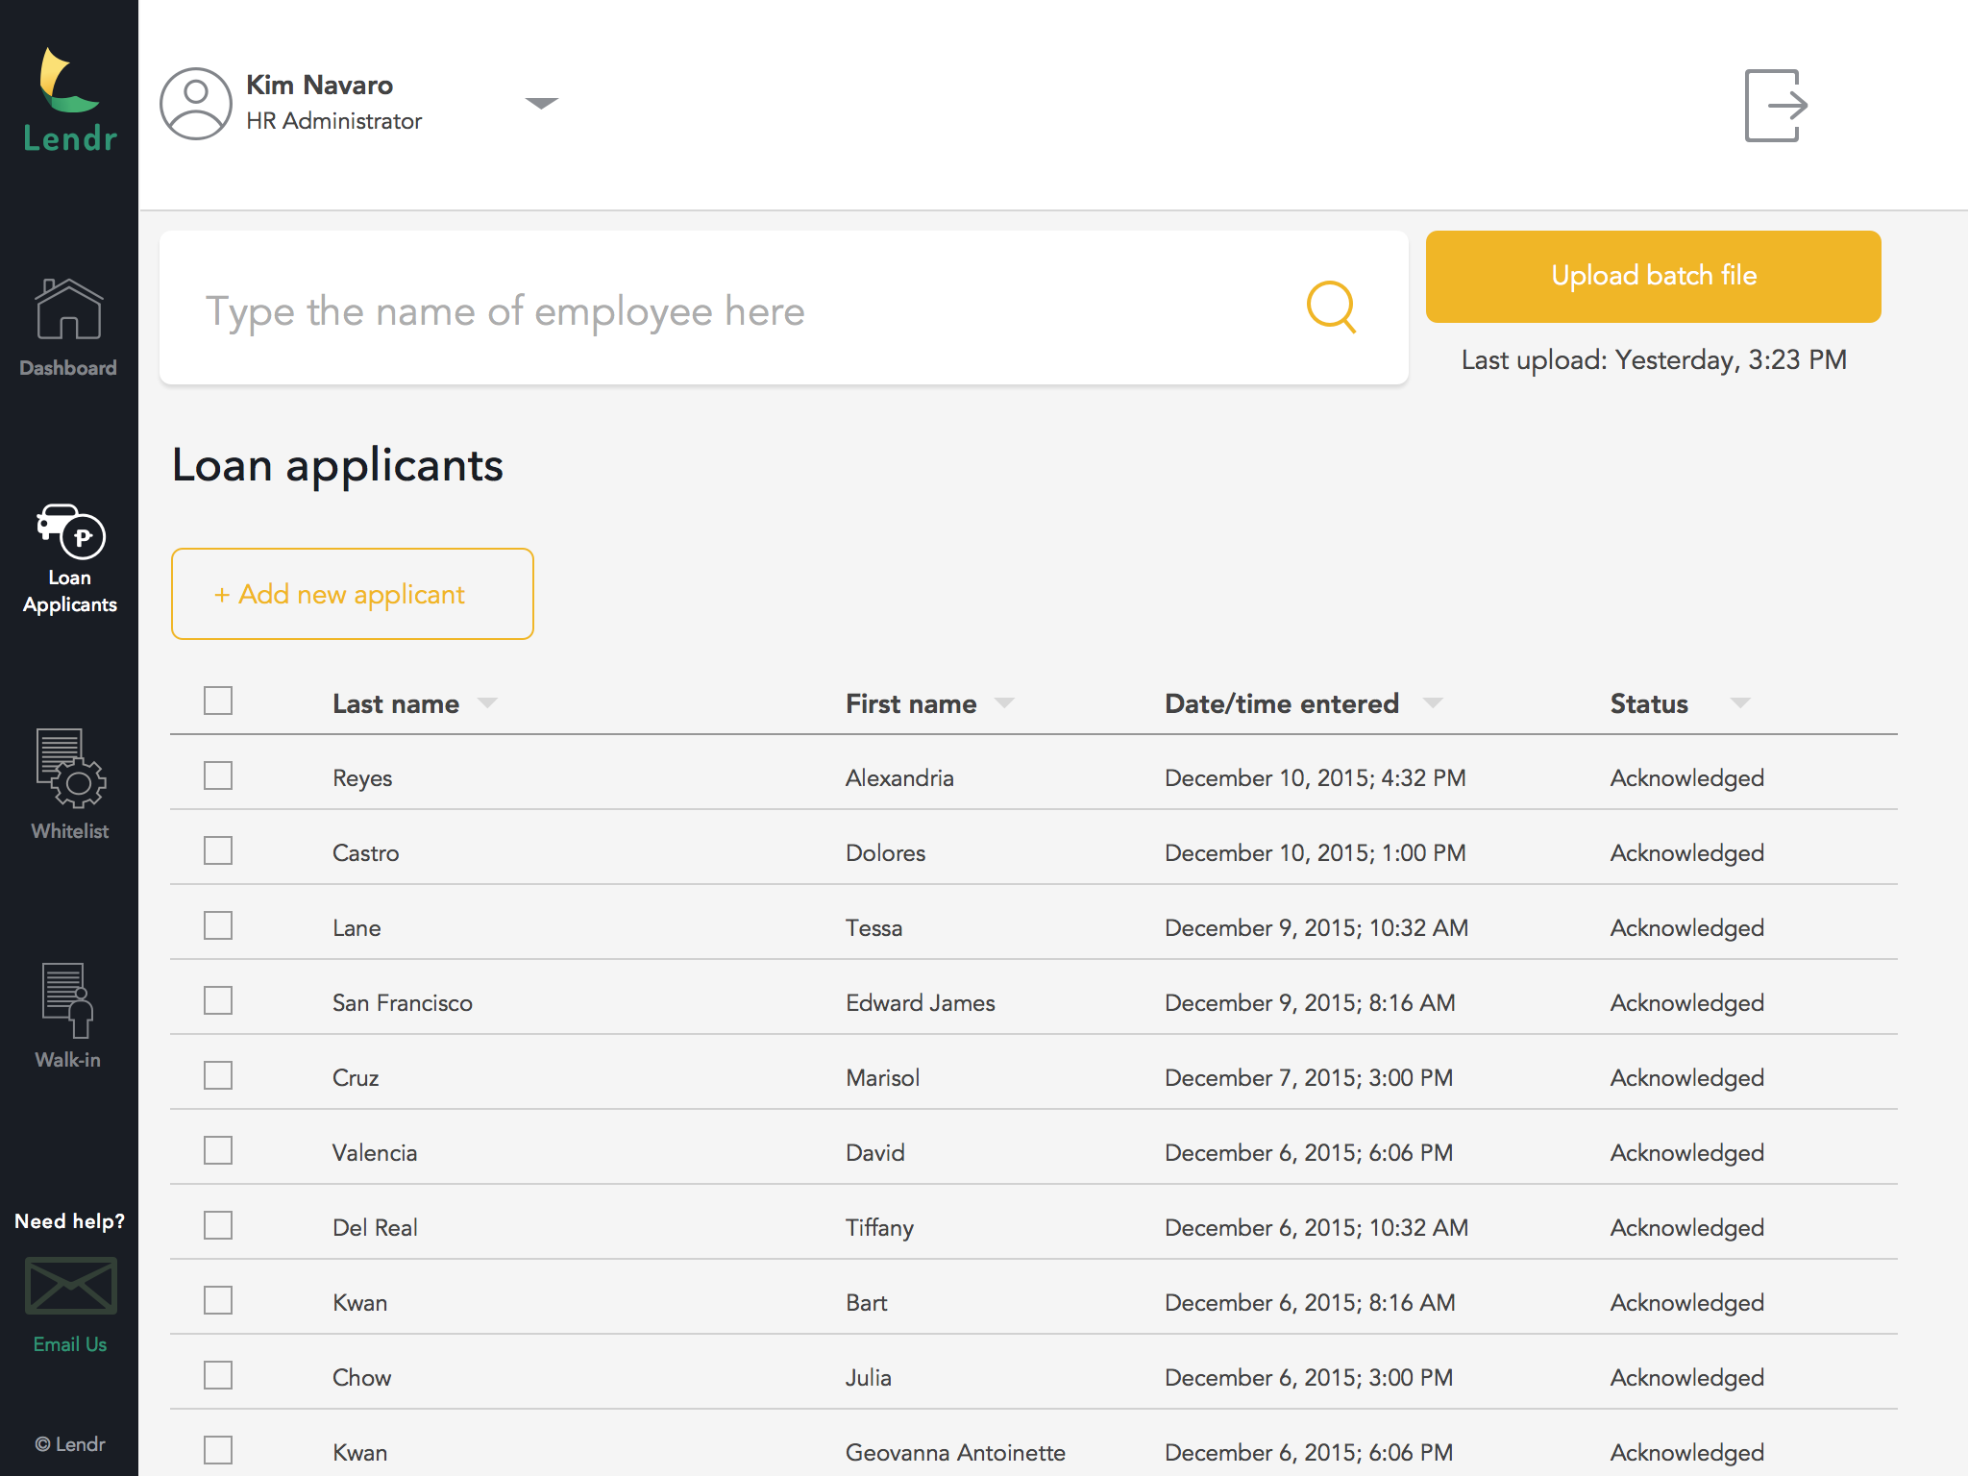Tick the checkbox beside San Francisco
Image resolution: width=1968 pixels, height=1476 pixels.
[x=218, y=1000]
